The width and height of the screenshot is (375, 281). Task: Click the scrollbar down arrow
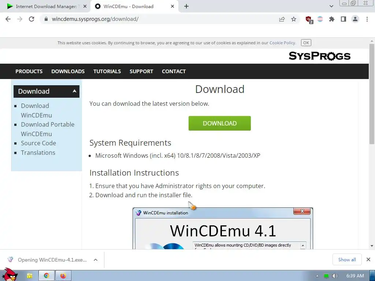pos(372,246)
